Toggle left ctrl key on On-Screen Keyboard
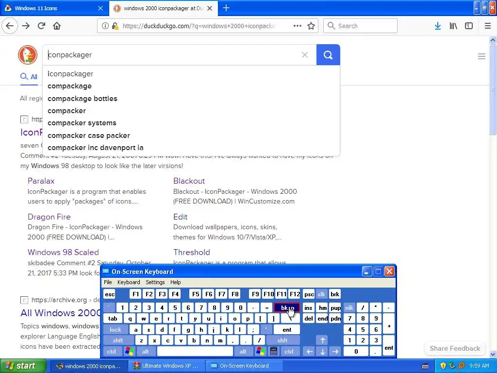Screen dimensions: 497x373 pyautogui.click(x=111, y=352)
